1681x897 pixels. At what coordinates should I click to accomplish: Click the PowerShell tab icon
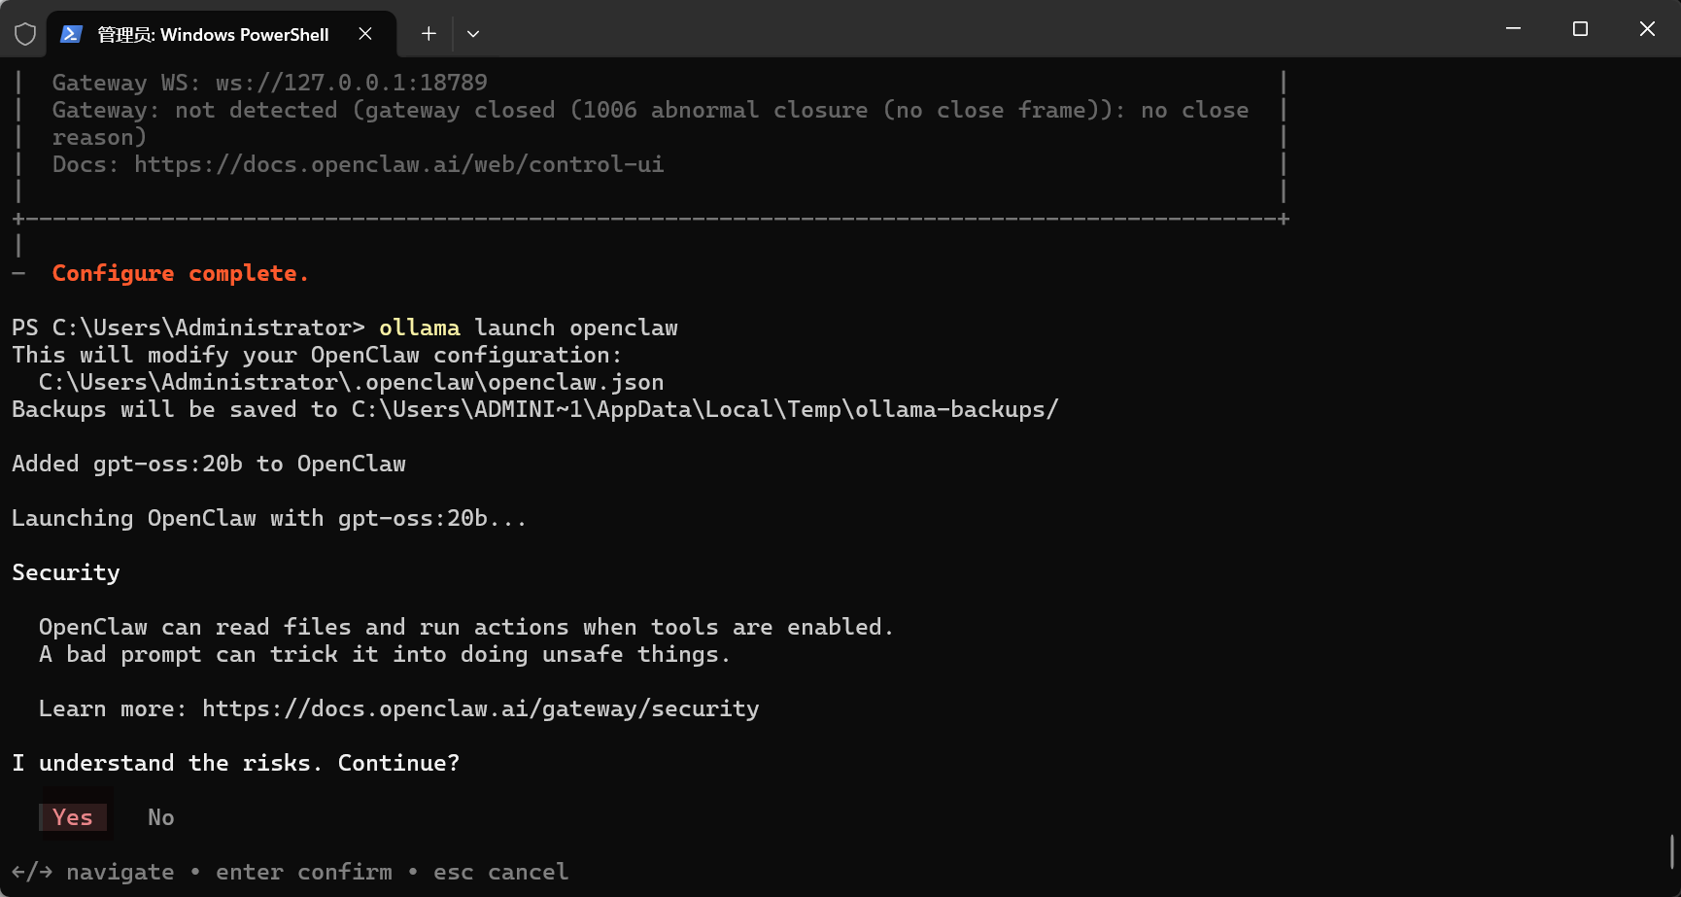[71, 34]
